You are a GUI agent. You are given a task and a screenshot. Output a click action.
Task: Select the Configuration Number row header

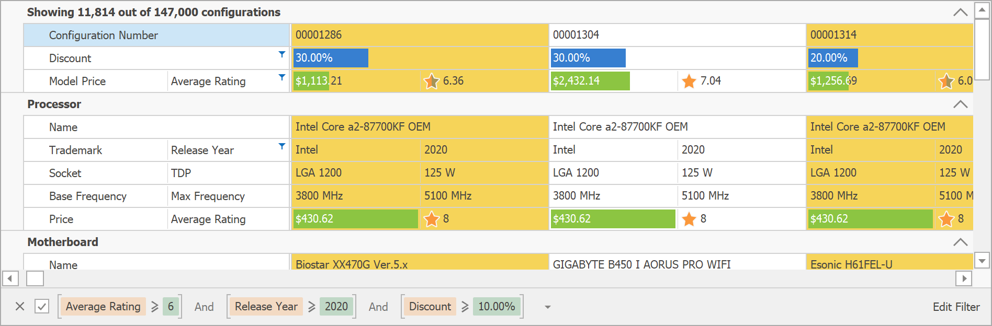156,35
